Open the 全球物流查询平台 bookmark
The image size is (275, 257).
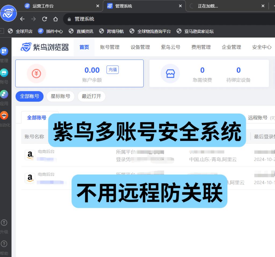[x=150, y=31]
